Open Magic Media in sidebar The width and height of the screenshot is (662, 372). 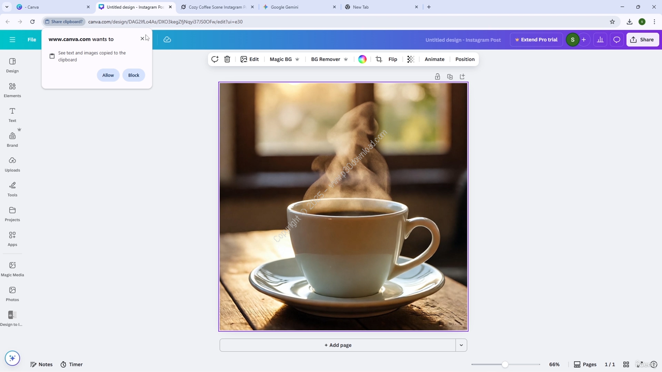point(12,269)
